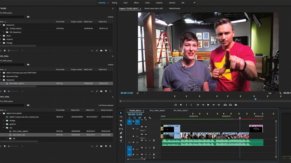Adjust thumbnail zoom slider in TEASER panel
The width and height of the screenshot is (291, 163).
click(13, 50)
